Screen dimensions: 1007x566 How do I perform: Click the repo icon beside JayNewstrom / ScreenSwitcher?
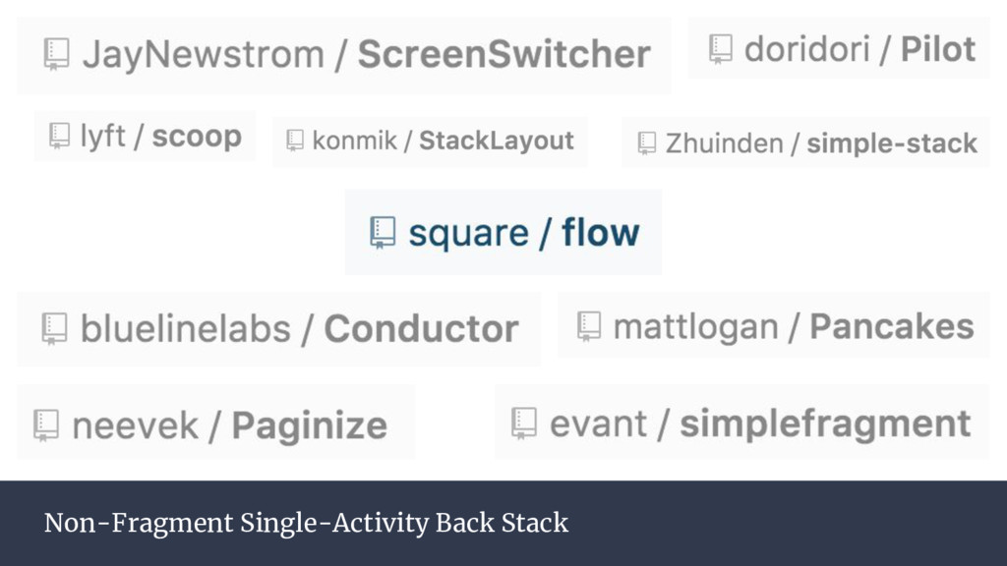[56, 54]
